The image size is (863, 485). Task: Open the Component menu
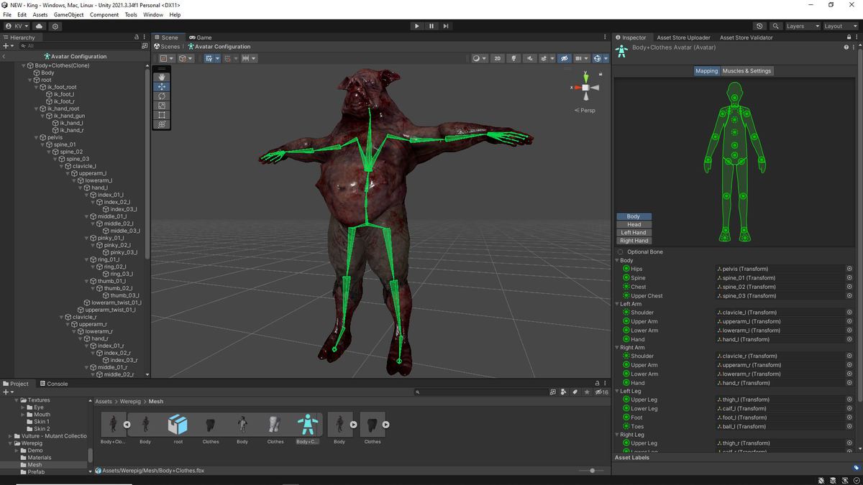pyautogui.click(x=104, y=14)
